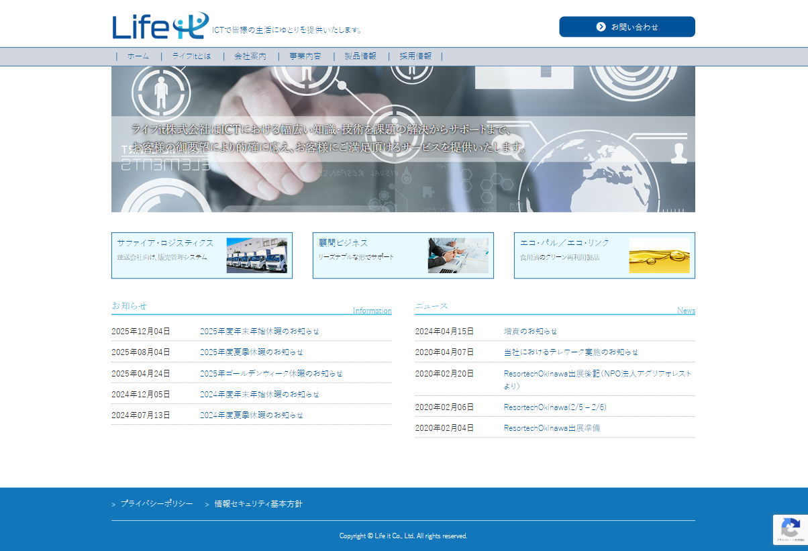Screen dimensions: 808x551
Task: Click the arrow before 情報セキュリティ基本方針 link
Action: (205, 503)
